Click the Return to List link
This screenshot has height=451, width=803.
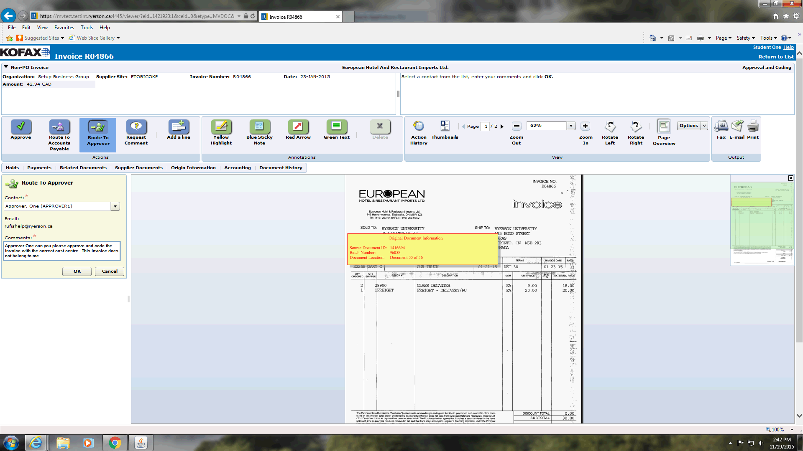pos(776,57)
